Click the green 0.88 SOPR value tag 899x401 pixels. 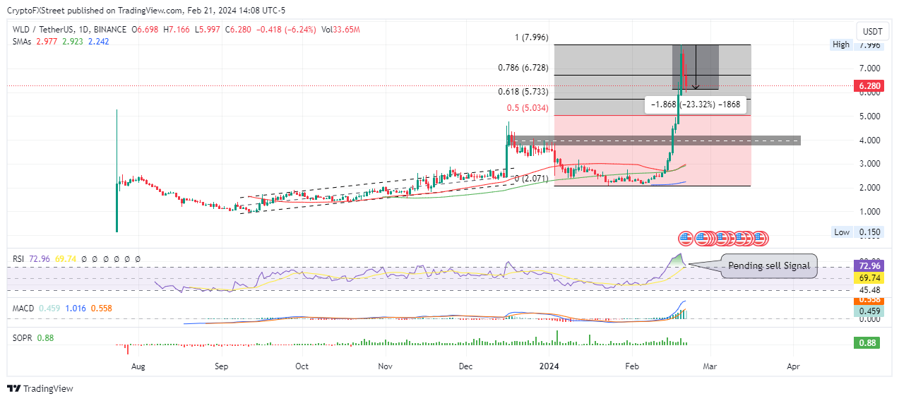click(x=867, y=343)
